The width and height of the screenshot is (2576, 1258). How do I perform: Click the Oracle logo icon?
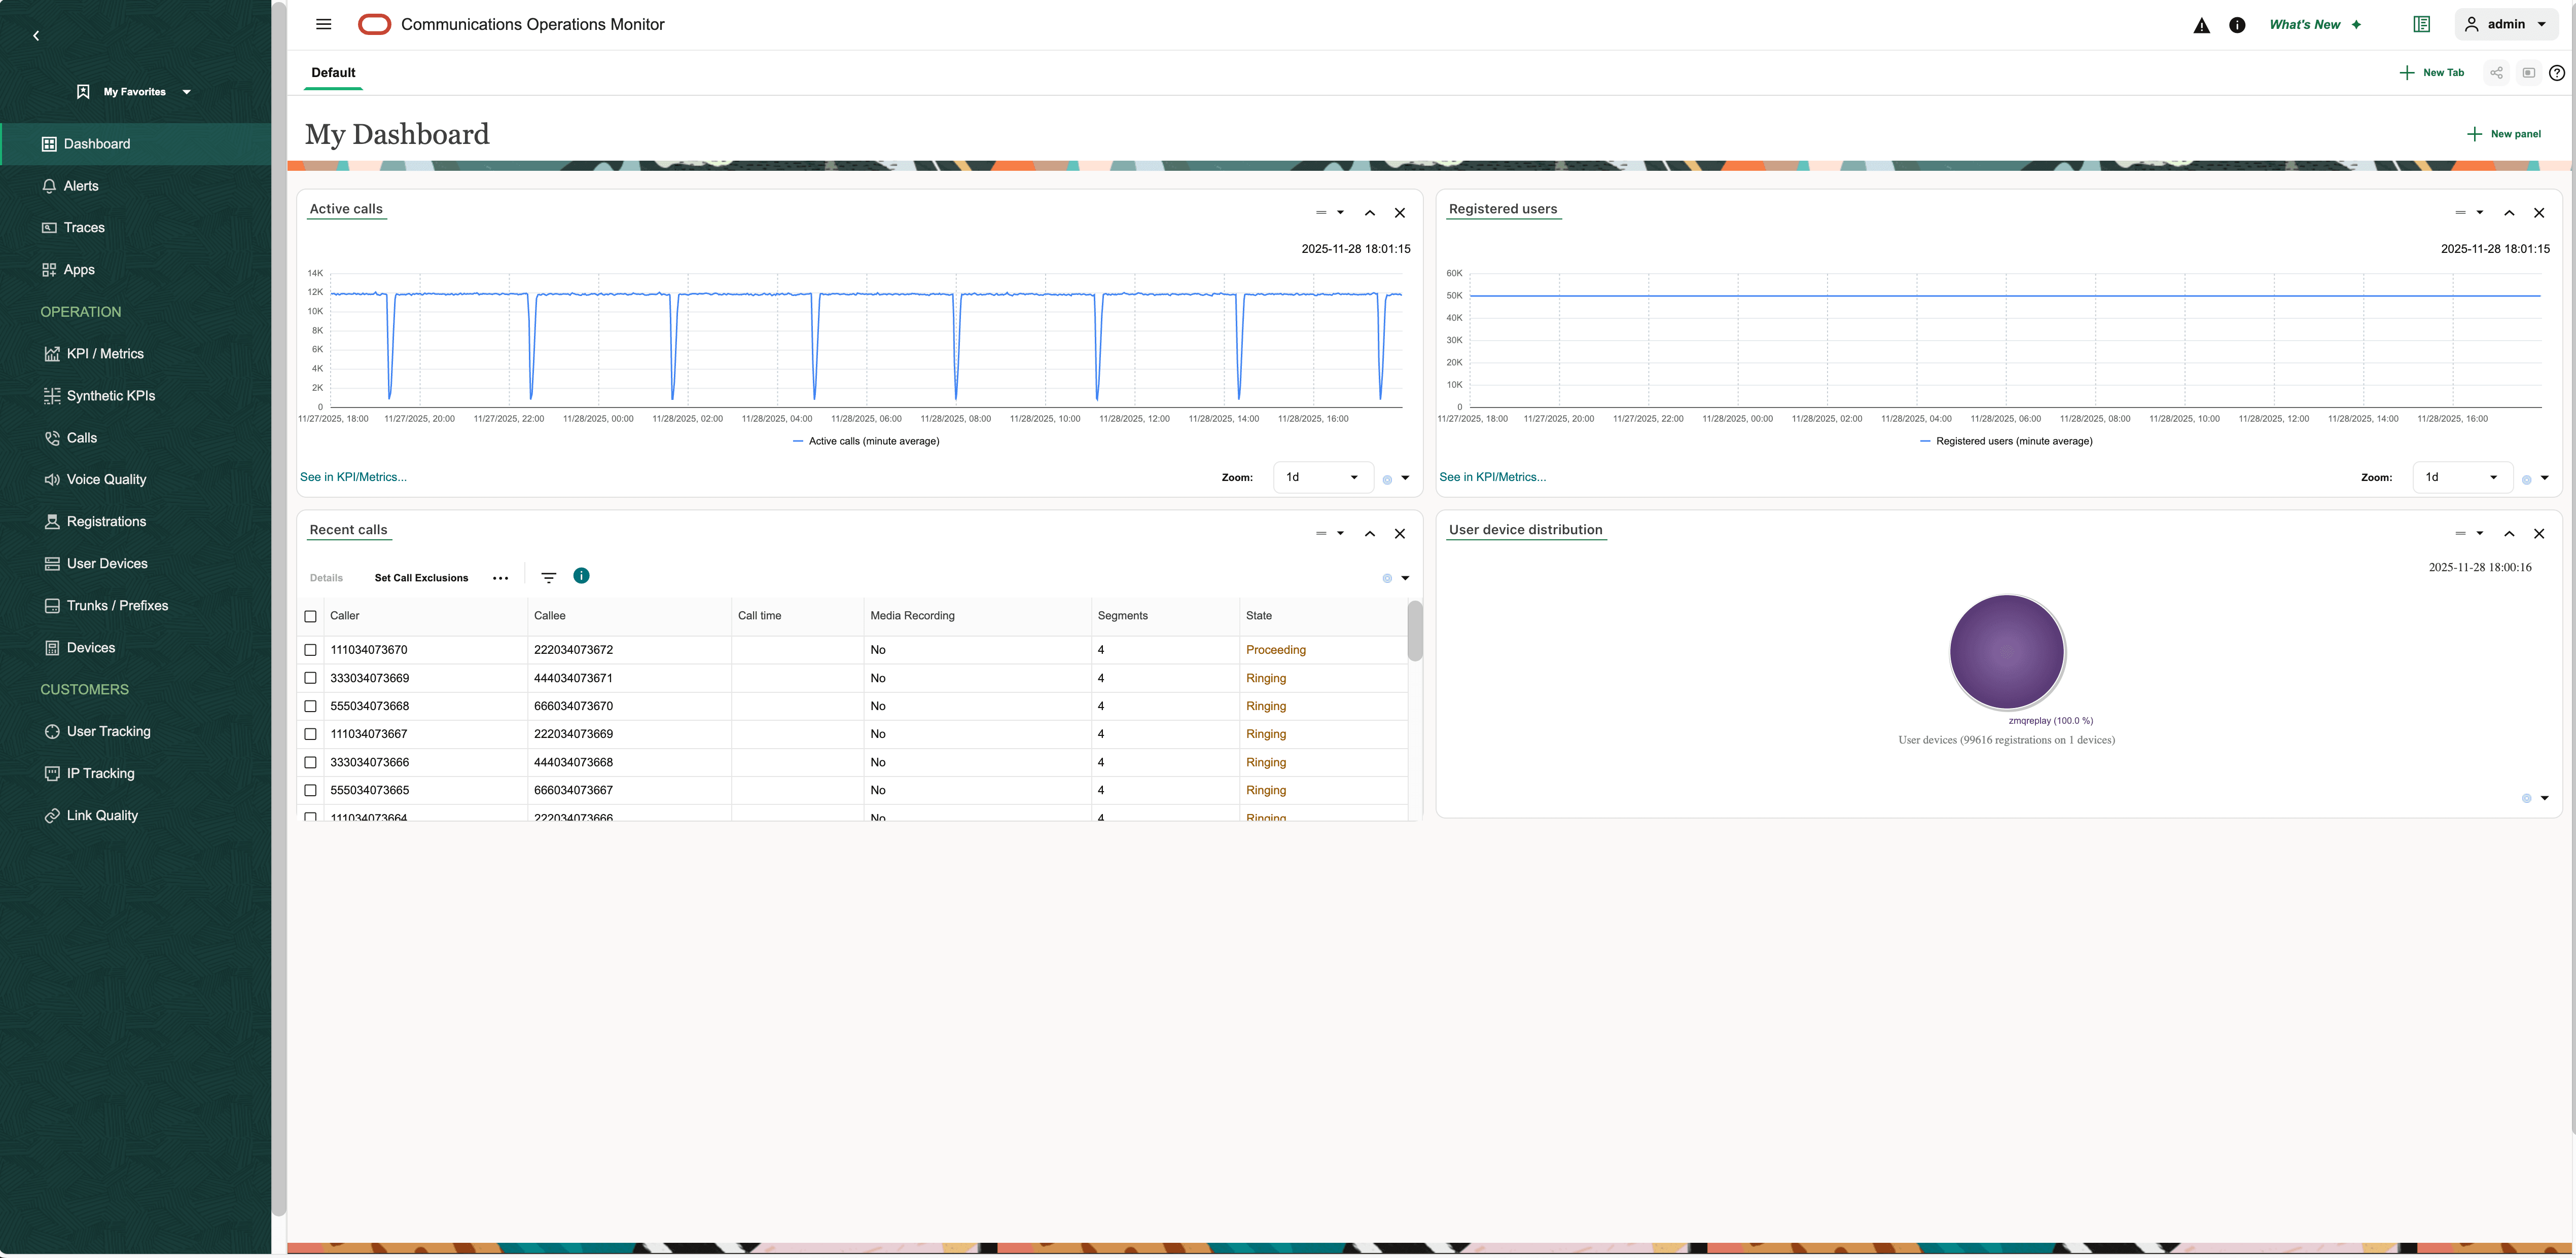pos(374,24)
